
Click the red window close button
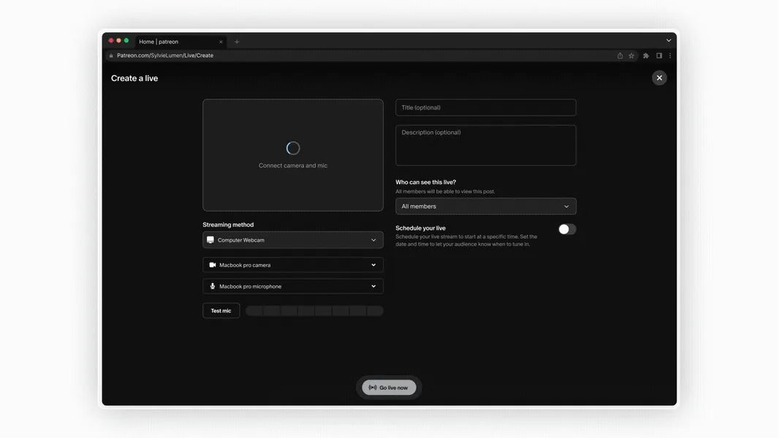click(x=111, y=41)
